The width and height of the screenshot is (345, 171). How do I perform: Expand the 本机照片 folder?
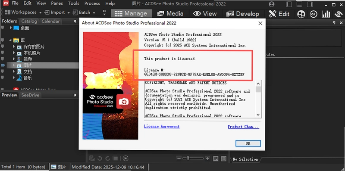[x=14, y=53]
